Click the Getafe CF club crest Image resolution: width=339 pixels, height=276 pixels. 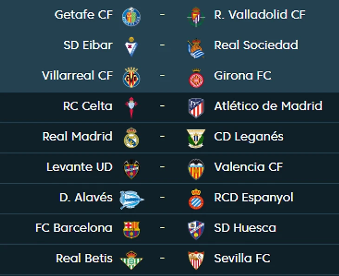[x=131, y=16]
